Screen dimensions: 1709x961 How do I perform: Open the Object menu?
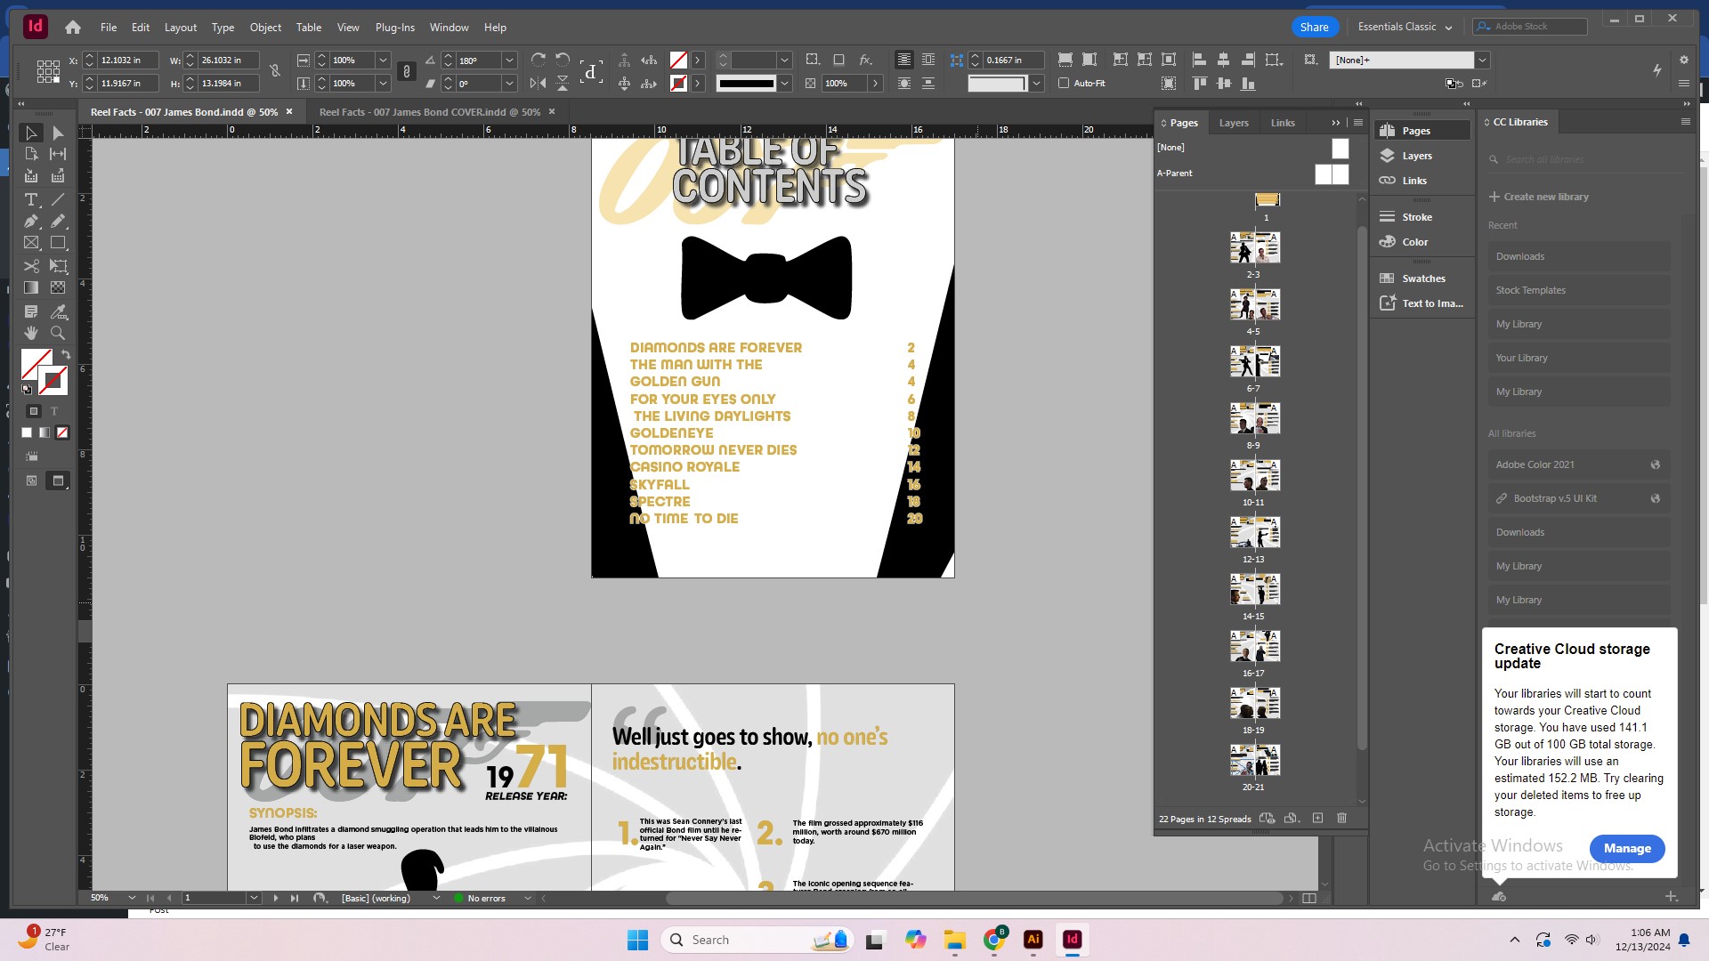click(x=265, y=27)
